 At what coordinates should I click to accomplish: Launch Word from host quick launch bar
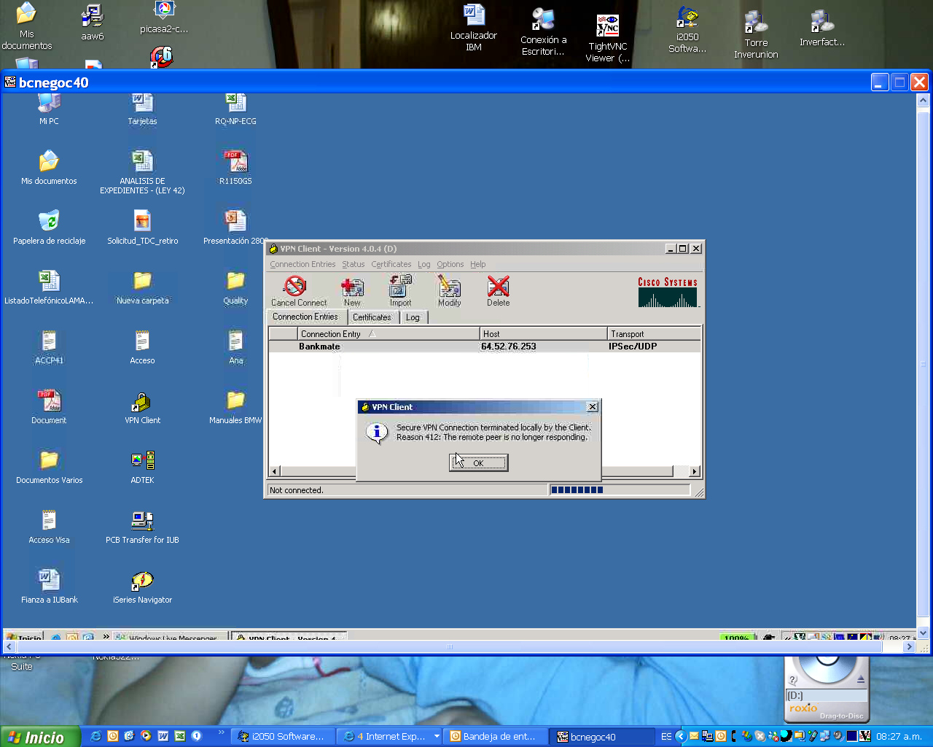(x=163, y=736)
